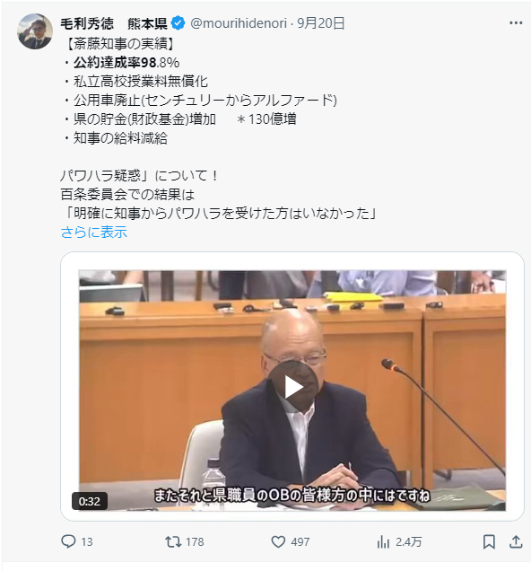Like the tweet with the heart icon
531x571 pixels.
tap(278, 542)
